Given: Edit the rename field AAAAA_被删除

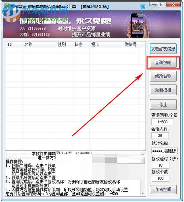Looking at the screenshot, I should (x=164, y=151).
